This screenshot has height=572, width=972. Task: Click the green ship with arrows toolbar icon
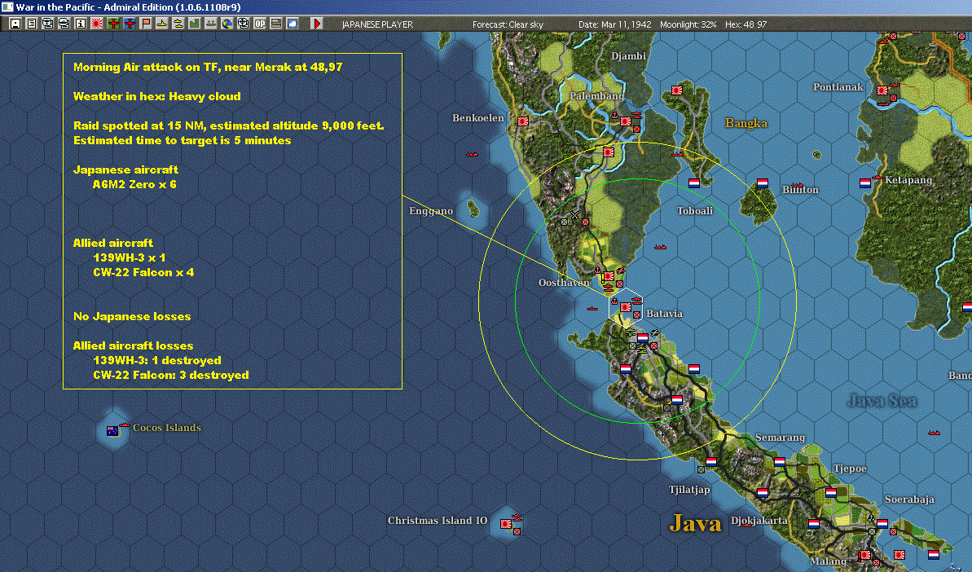211,24
